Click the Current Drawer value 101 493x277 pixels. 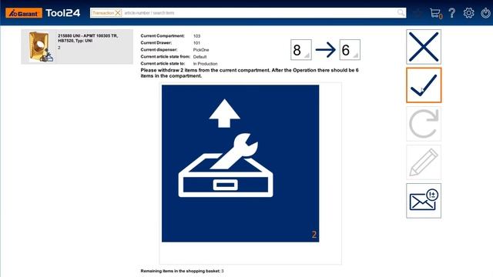click(196, 43)
